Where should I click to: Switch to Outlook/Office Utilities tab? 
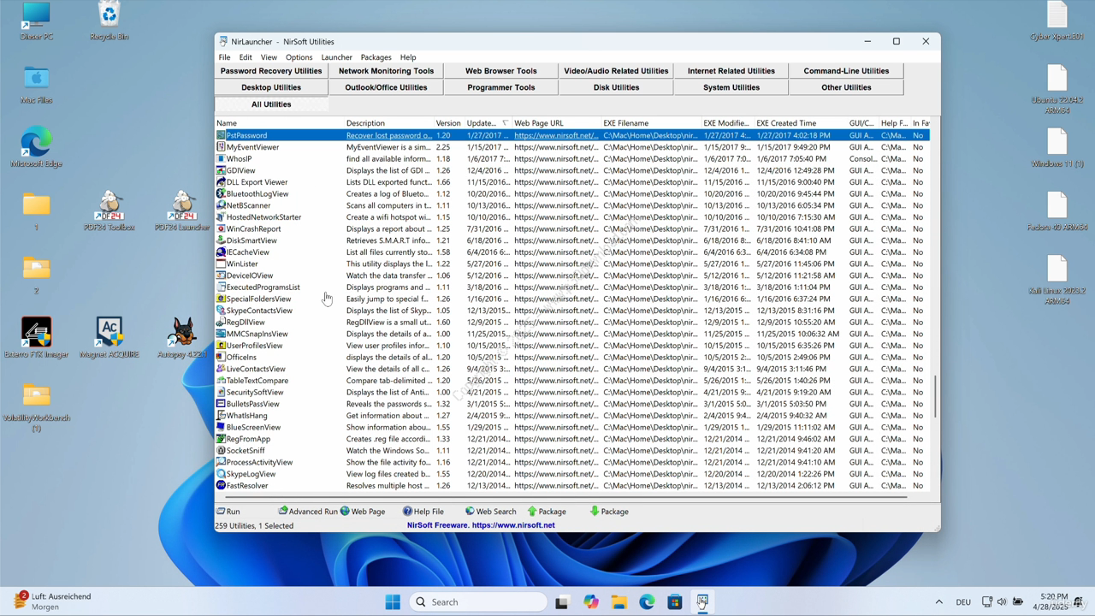point(386,87)
